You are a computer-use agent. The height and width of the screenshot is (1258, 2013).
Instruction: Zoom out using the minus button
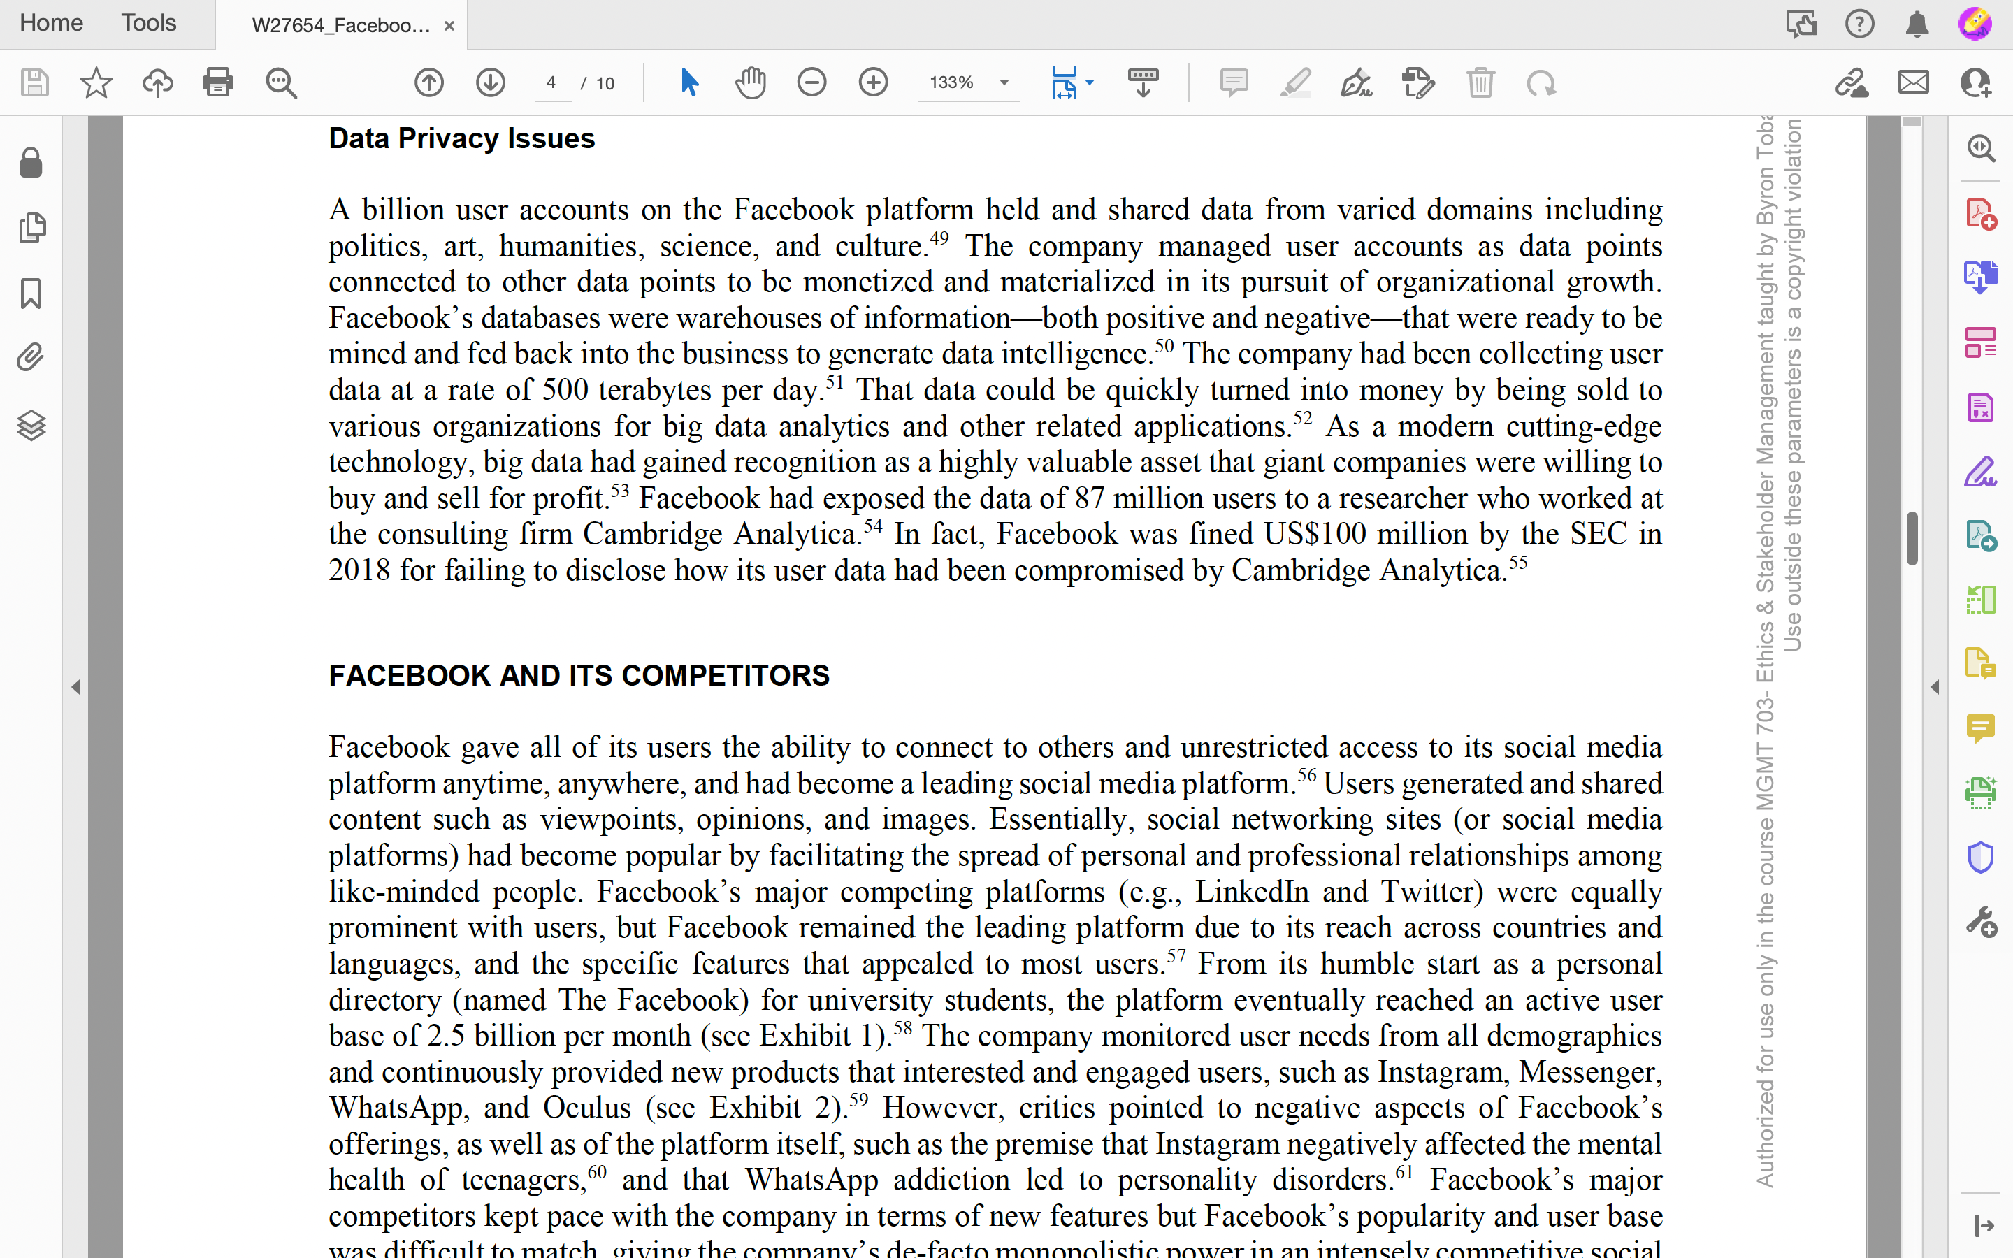pyautogui.click(x=811, y=82)
